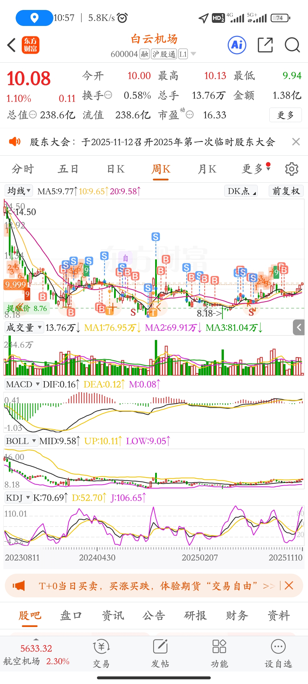Switch to the 财务 tab

tap(237, 616)
